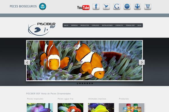
Task: Select the second slider pagination dot
Action: [x=80, y=83]
